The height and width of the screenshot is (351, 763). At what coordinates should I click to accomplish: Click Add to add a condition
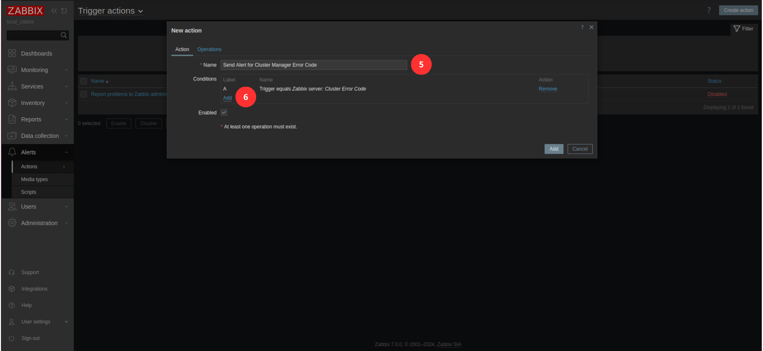pos(227,98)
